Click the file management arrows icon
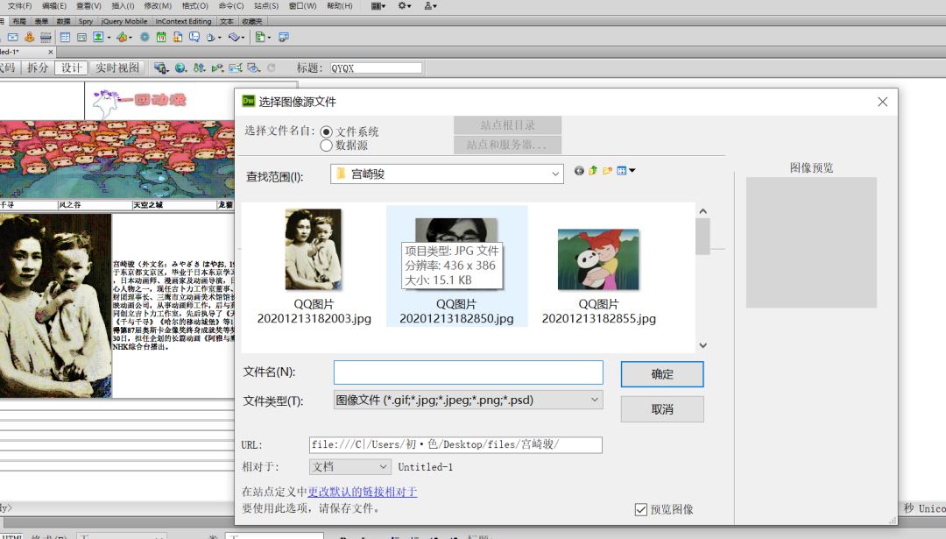Screen dimensions: 946x539 click(x=199, y=67)
